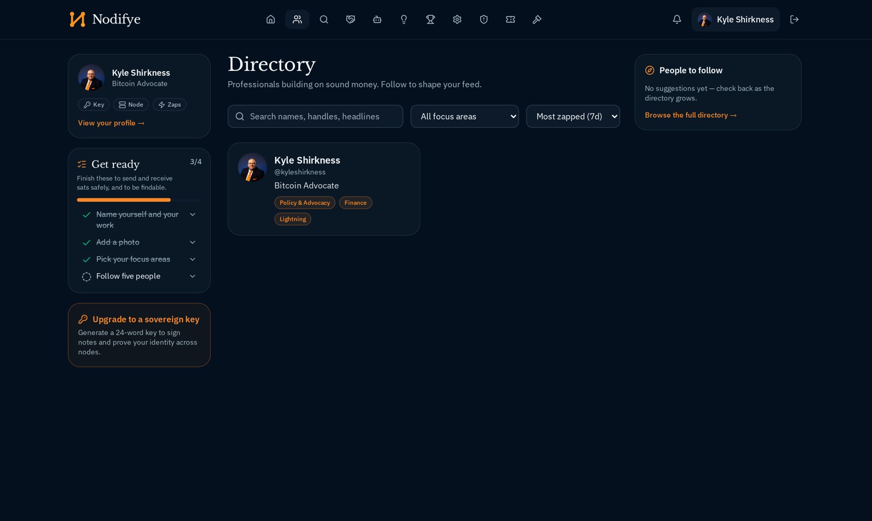872x521 pixels.
Task: Follow Browse the full directory link
Action: (x=691, y=115)
